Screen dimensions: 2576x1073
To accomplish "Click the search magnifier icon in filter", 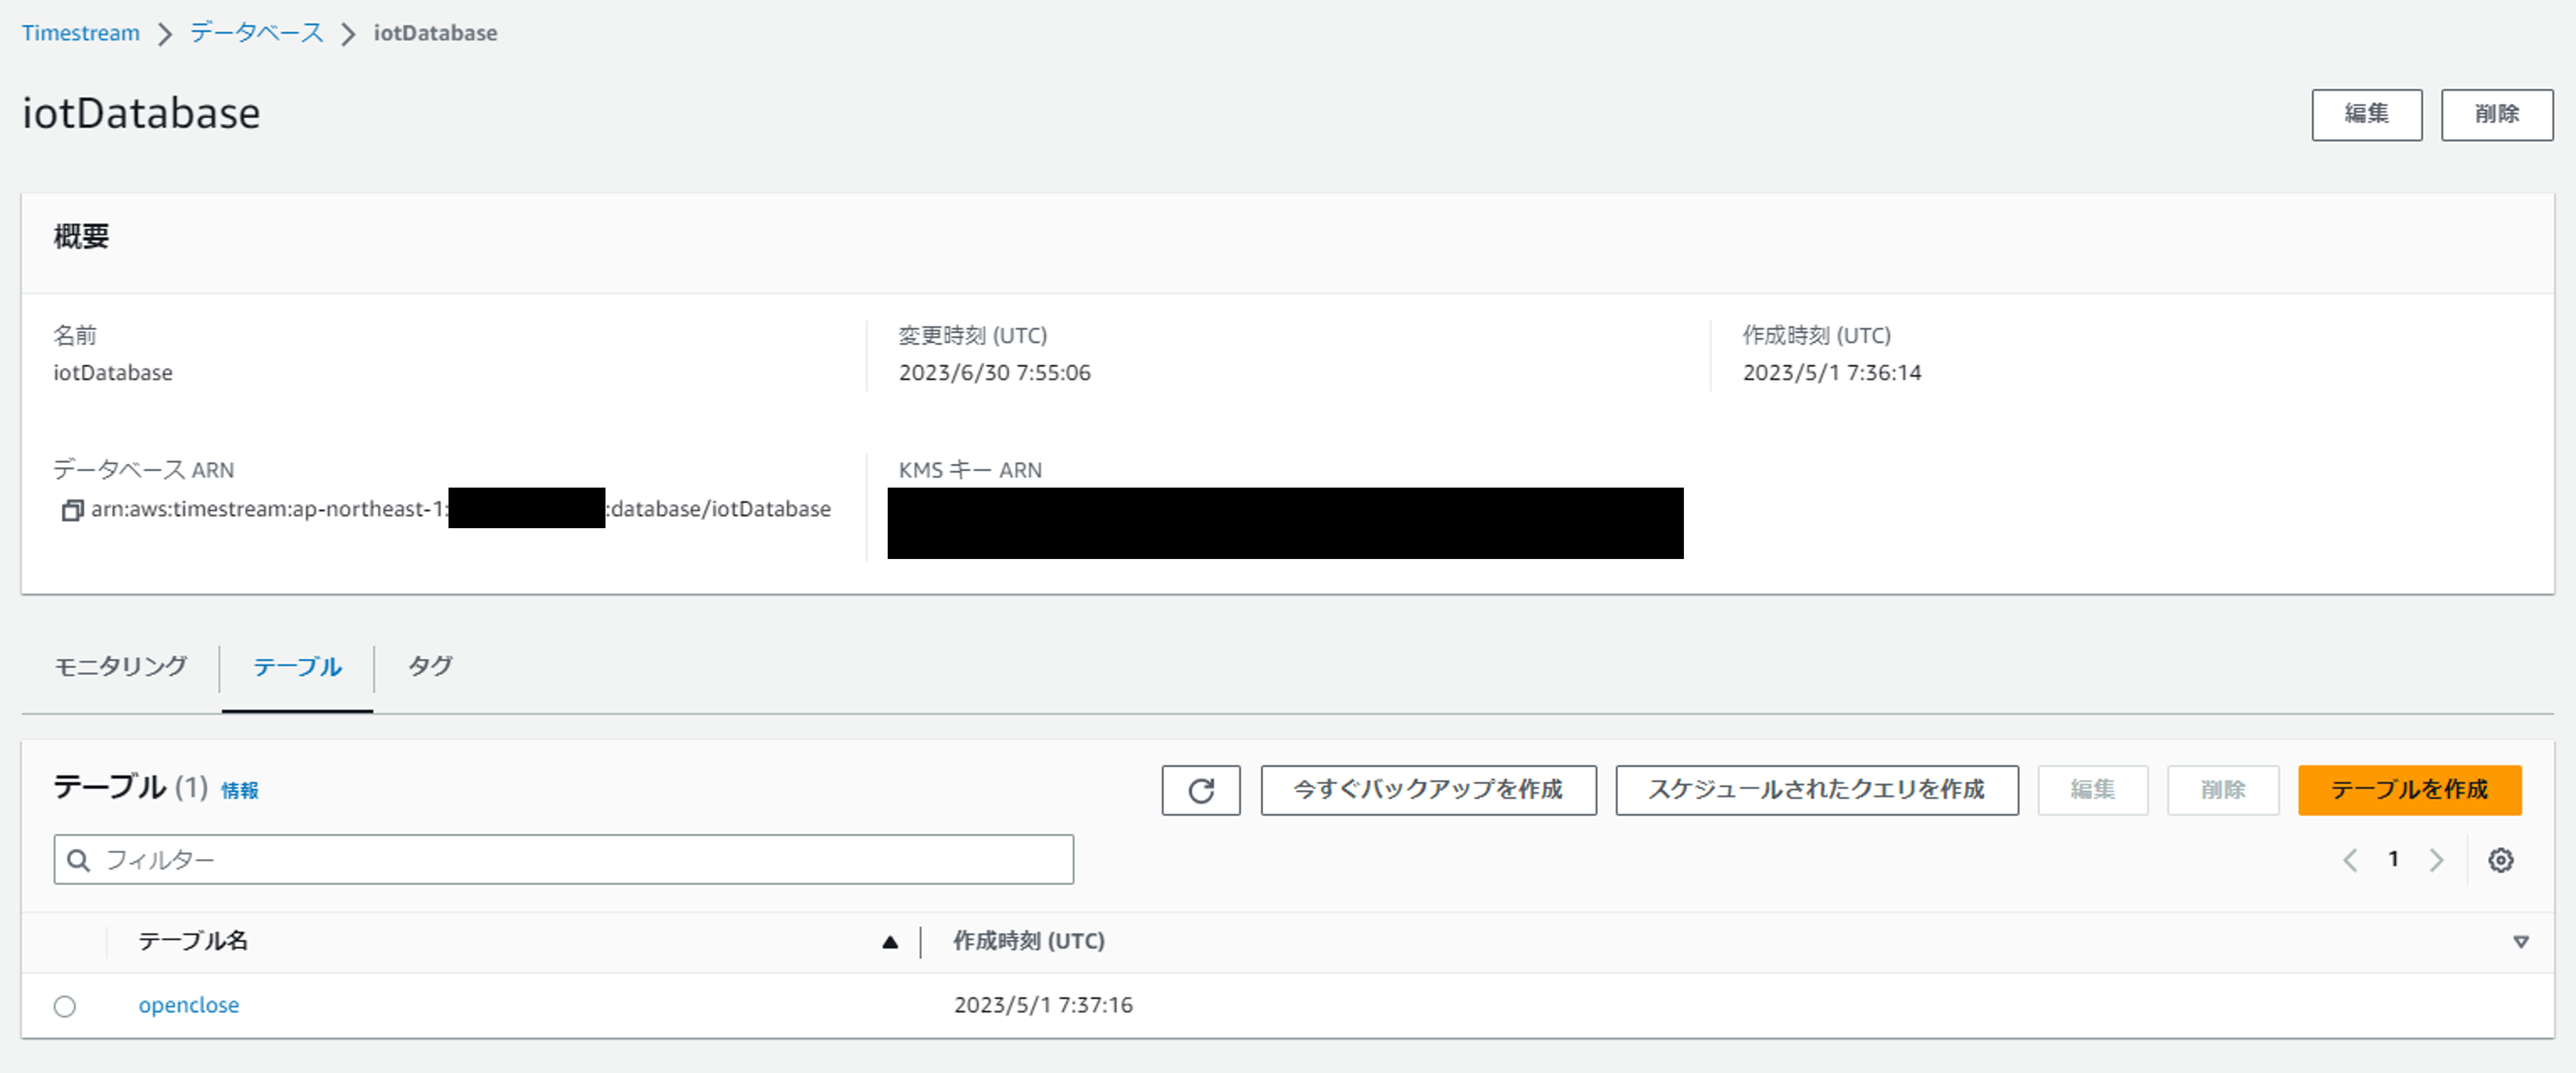I will tap(78, 860).
